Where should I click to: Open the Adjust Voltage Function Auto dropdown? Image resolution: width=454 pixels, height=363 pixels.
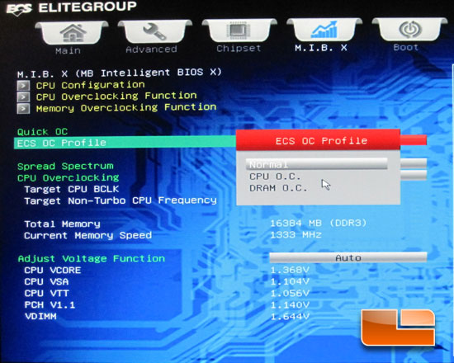pos(348,257)
